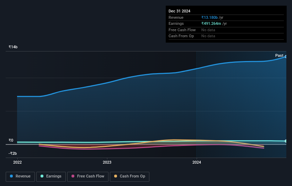The image size is (292, 186).
Task: Toggle the Cash From Op legend button
Action: click(x=129, y=176)
